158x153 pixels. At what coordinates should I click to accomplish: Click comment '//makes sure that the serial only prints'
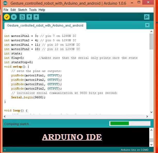(88, 58)
